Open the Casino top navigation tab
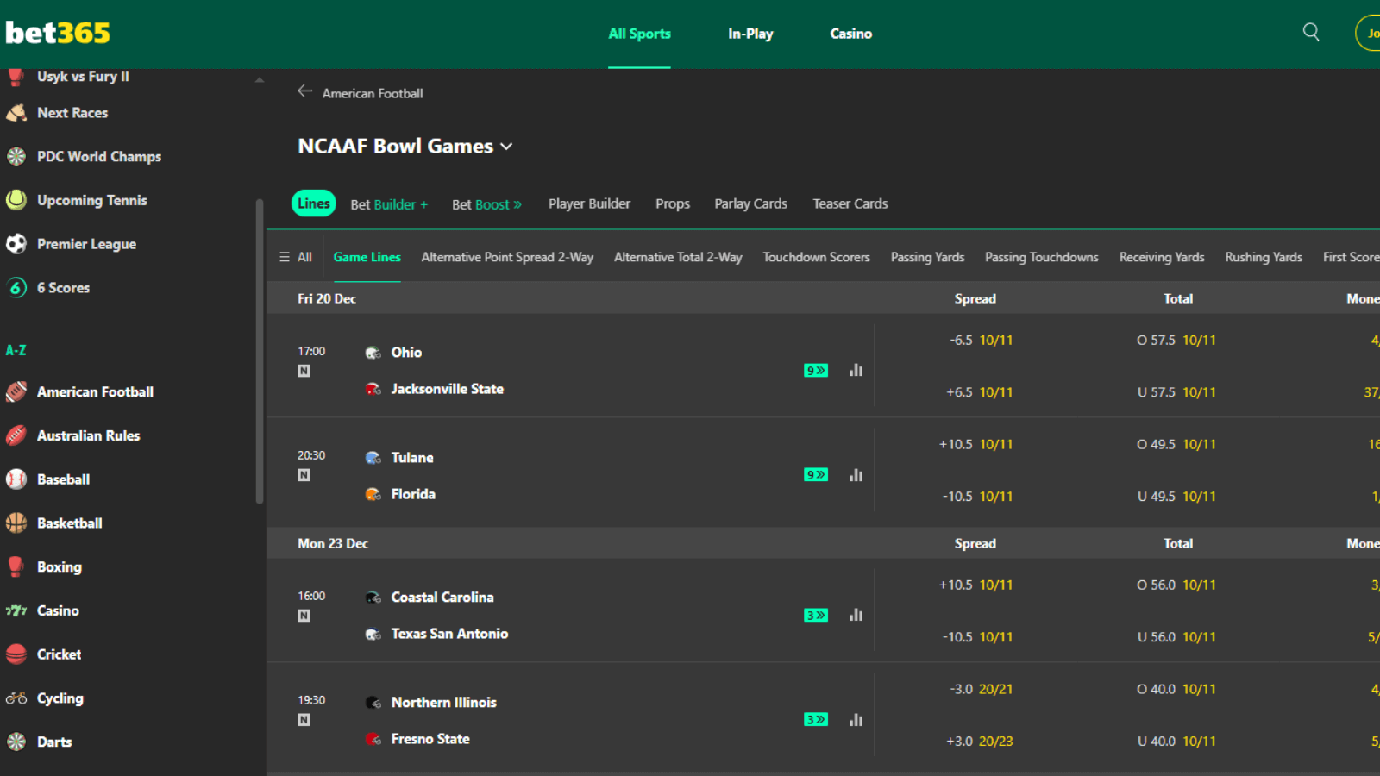 (850, 34)
